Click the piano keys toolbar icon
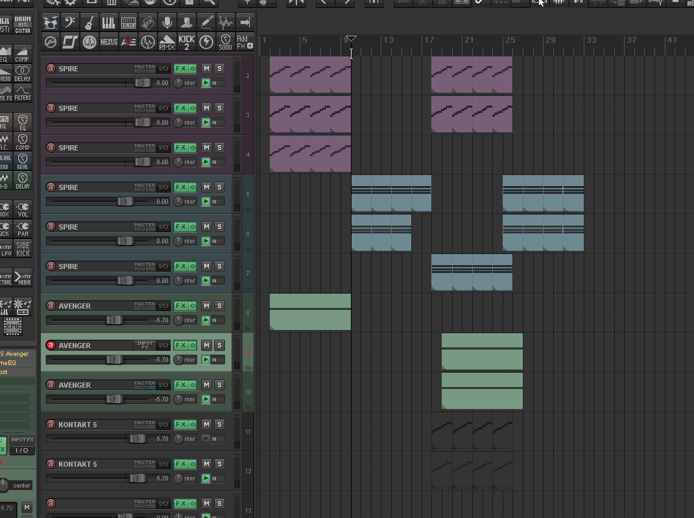The image size is (694, 518). [108, 23]
